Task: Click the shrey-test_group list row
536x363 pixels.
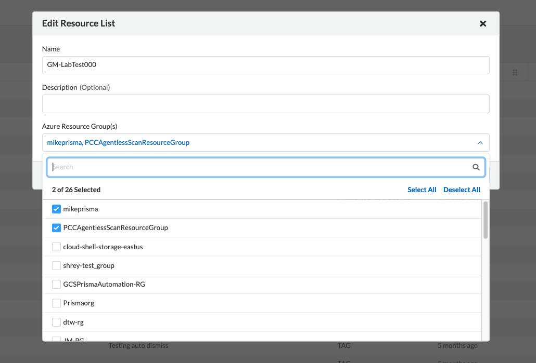Action: click(x=260, y=265)
